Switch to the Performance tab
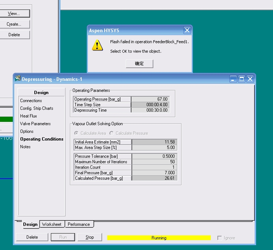Screen dimensions: 273x250 pyautogui.click(x=79, y=224)
